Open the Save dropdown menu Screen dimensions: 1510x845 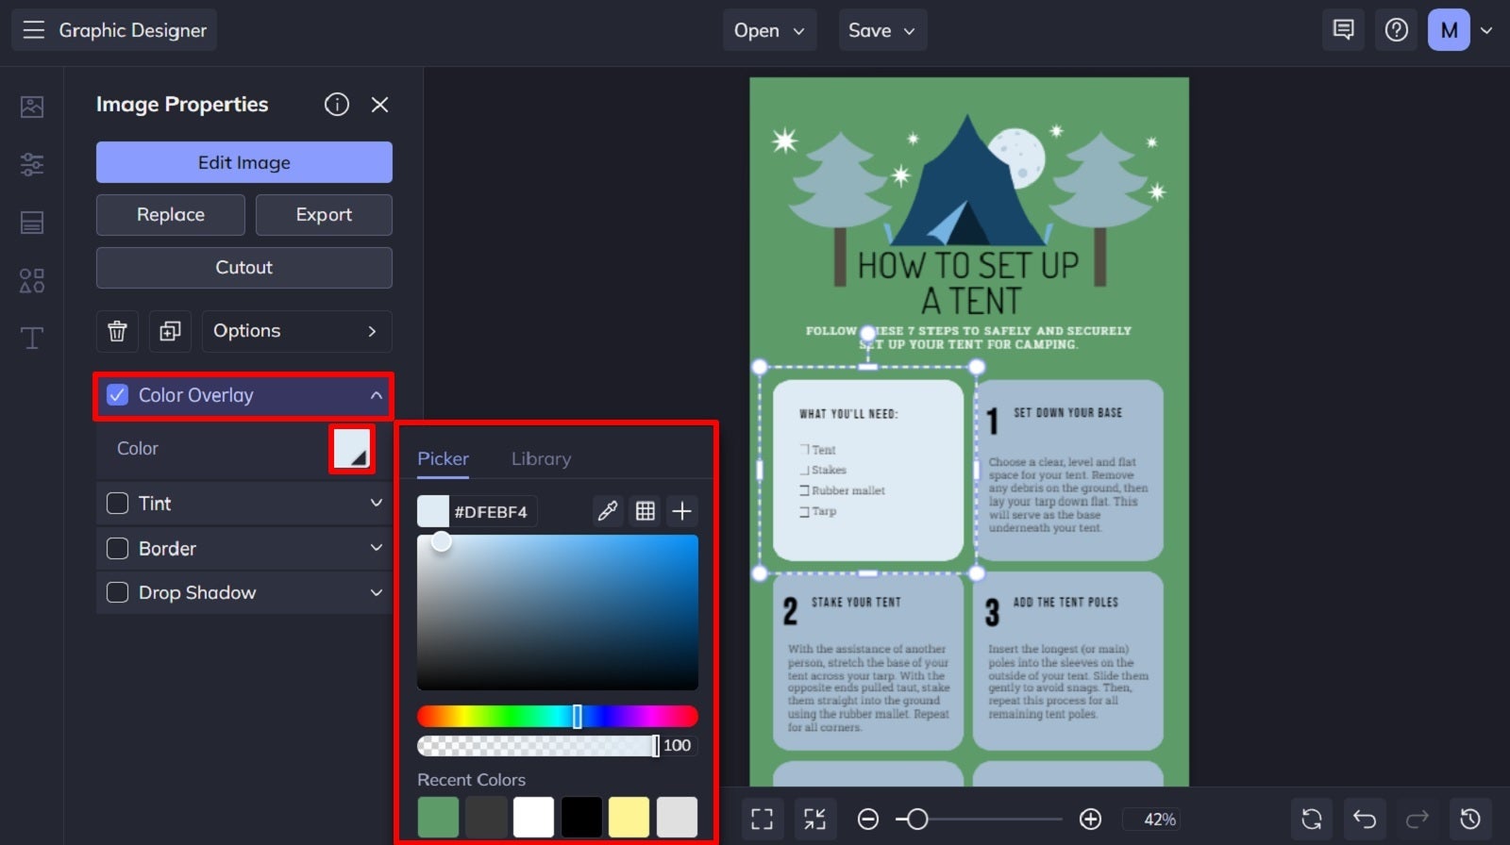(x=882, y=30)
